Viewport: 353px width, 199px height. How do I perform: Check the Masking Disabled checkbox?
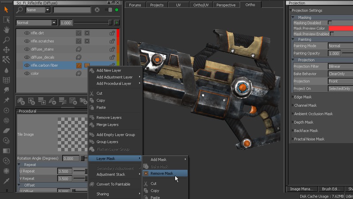[330, 23]
